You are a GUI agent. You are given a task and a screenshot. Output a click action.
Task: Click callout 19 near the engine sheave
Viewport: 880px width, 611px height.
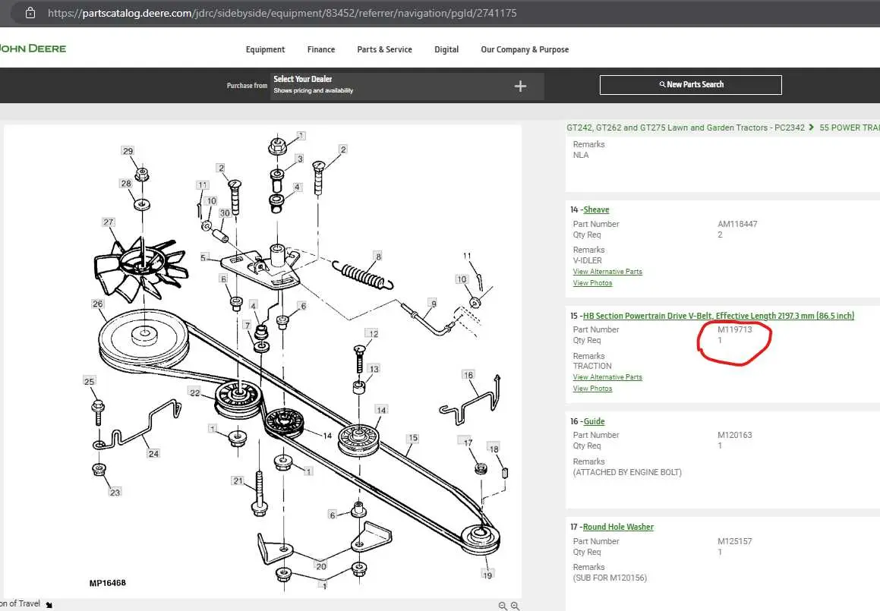[487, 575]
